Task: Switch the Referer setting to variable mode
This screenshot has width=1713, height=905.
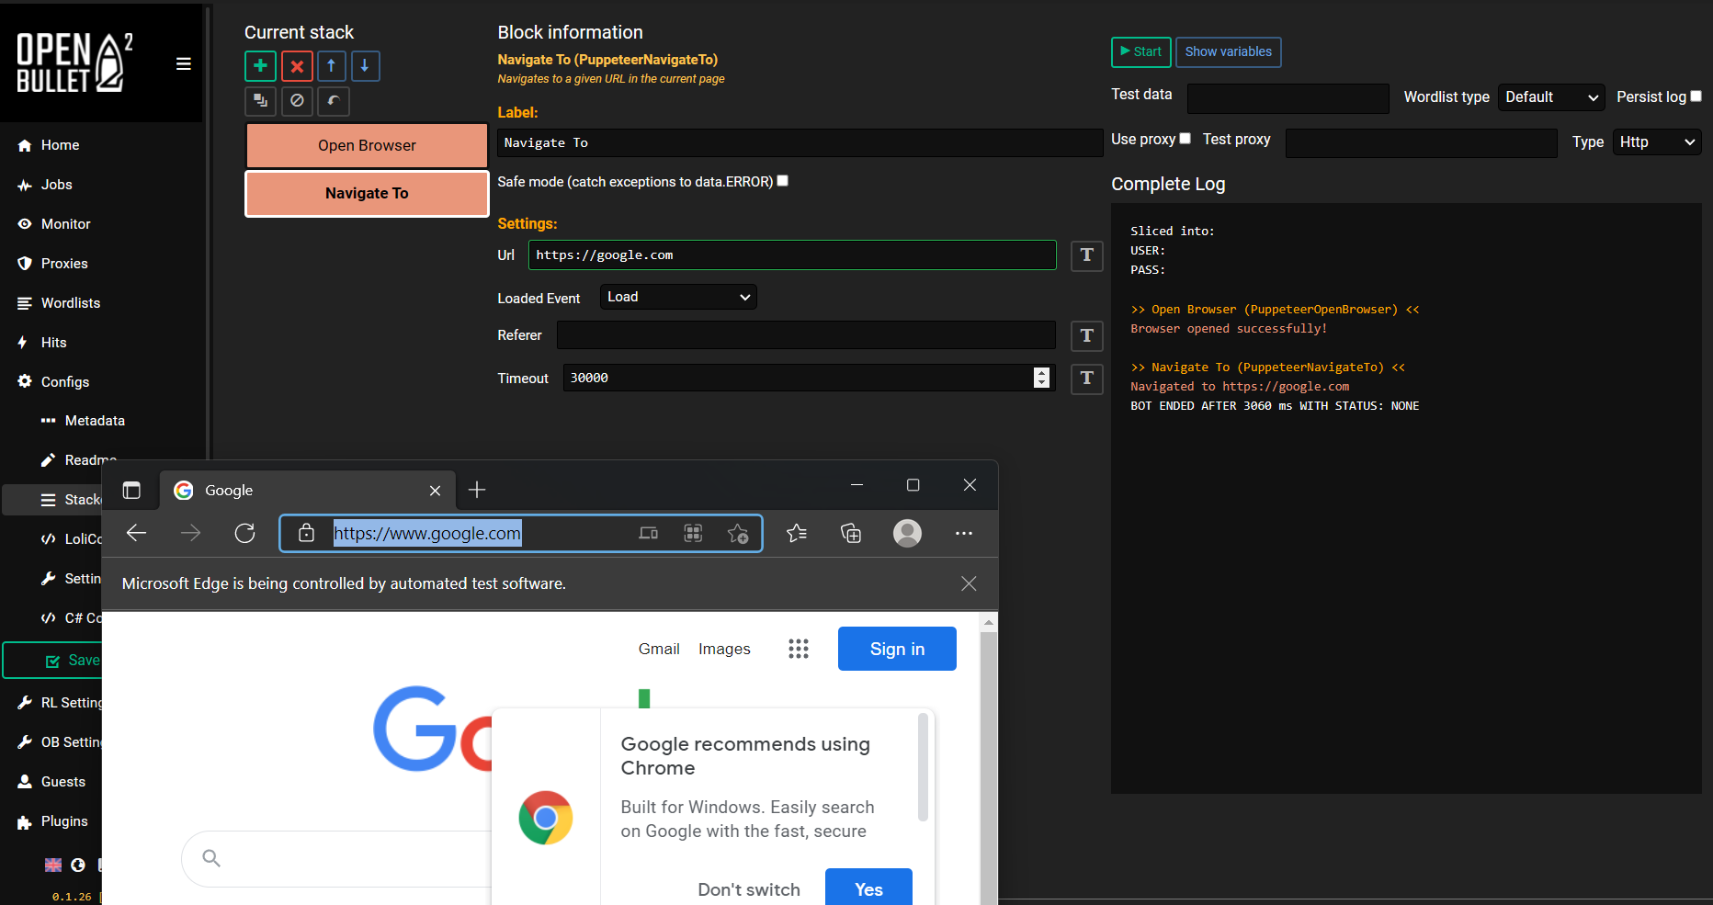Action: (1086, 335)
